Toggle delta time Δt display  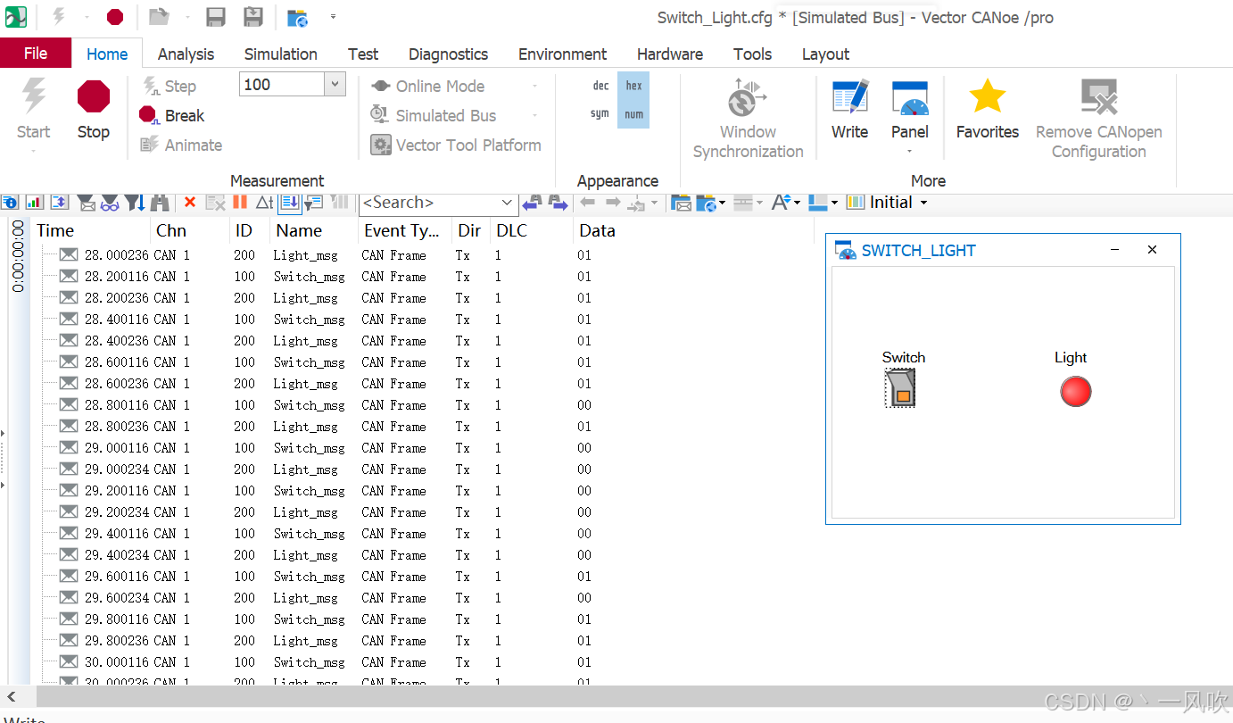264,203
